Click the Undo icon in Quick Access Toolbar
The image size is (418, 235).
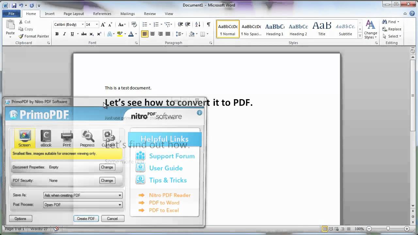pos(21,6)
